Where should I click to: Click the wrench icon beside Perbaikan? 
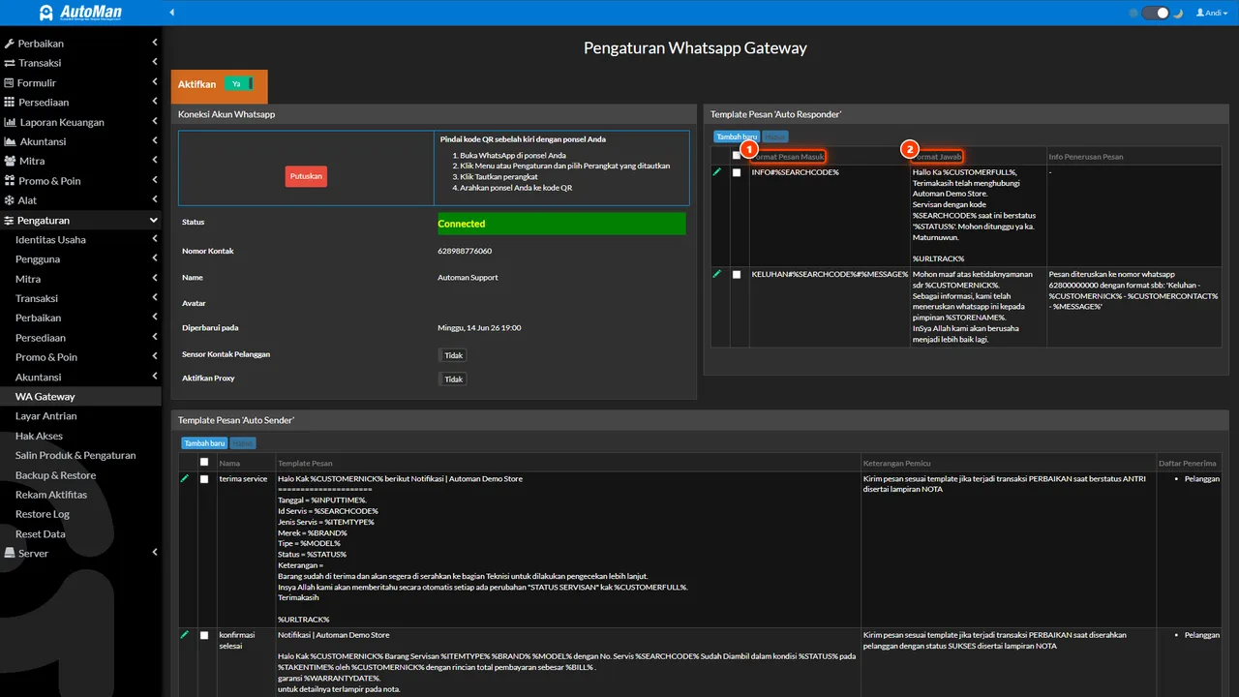[10, 44]
